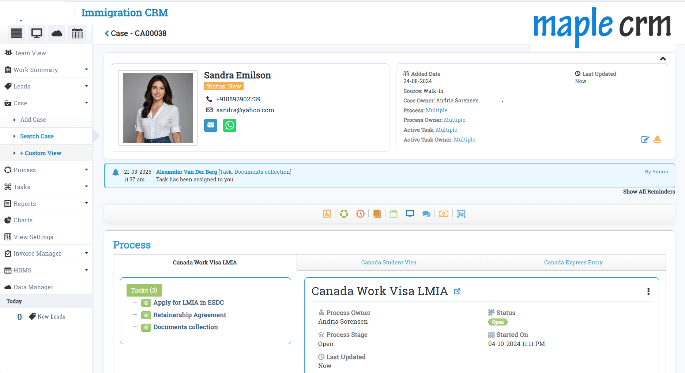Open the Apply for LMIA in ESDC task
The height and width of the screenshot is (373, 685).
click(x=188, y=302)
